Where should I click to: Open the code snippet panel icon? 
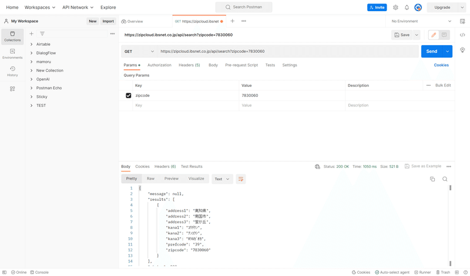(462, 35)
